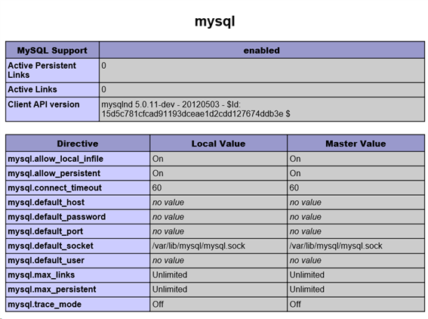
Task: Click the Directive column header
Action: click(78, 144)
